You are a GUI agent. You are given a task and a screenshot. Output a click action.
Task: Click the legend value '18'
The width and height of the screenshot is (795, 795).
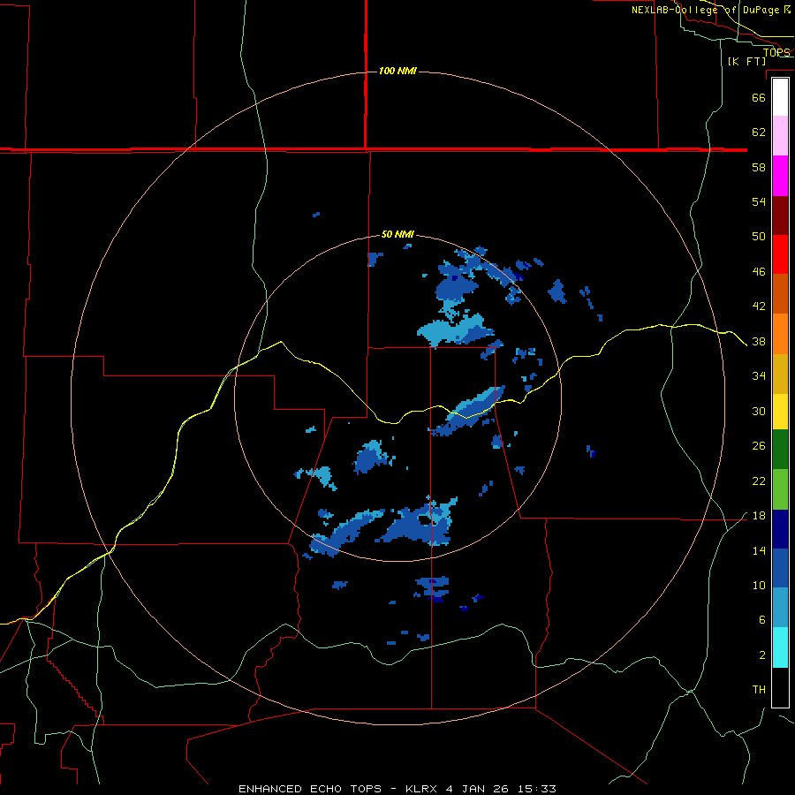[759, 516]
